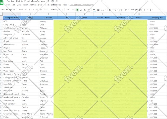Viewport: 167px width, 119px height.
Task: Decrease decimal places button
Action: [37, 10]
